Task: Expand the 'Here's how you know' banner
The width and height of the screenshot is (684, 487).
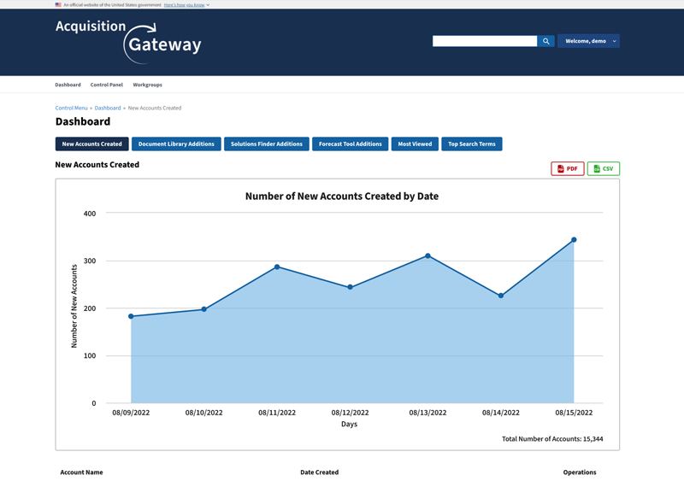Action: pos(186,5)
